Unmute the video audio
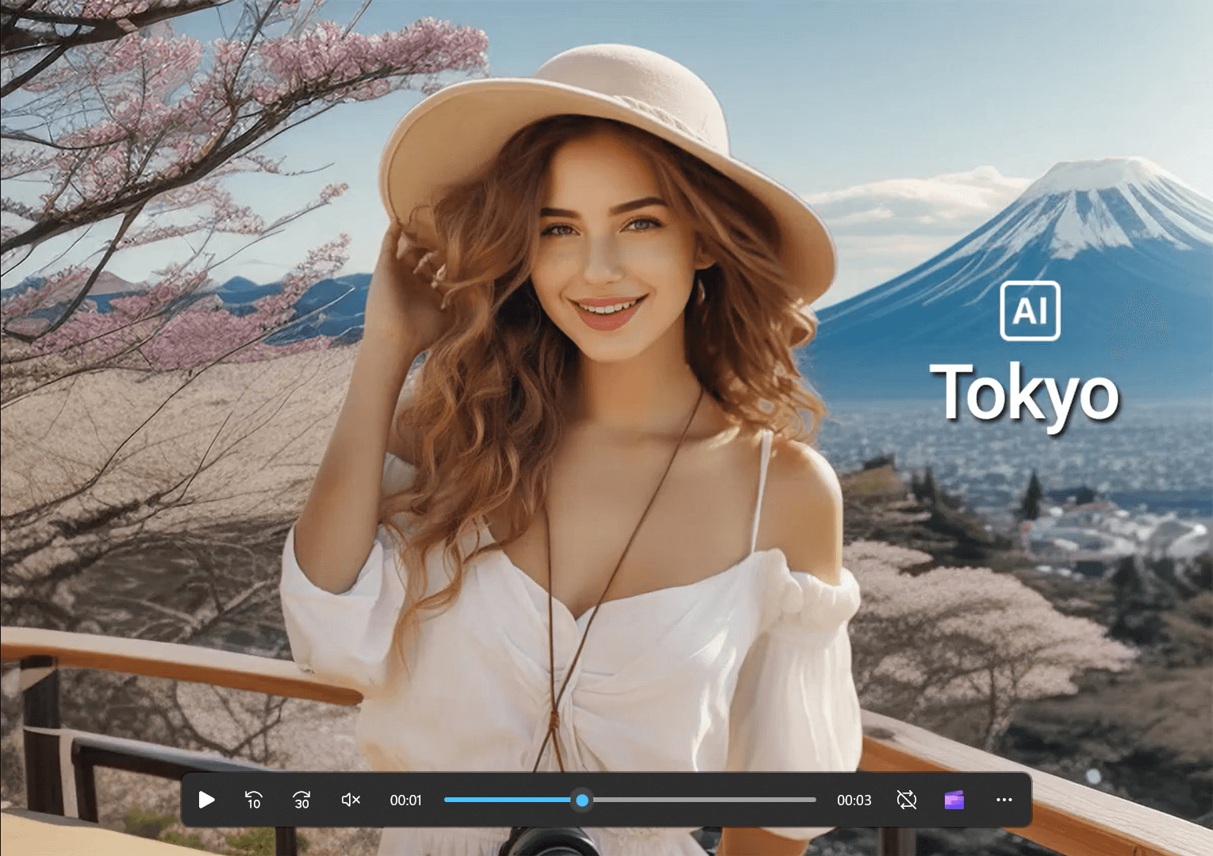 (x=351, y=800)
